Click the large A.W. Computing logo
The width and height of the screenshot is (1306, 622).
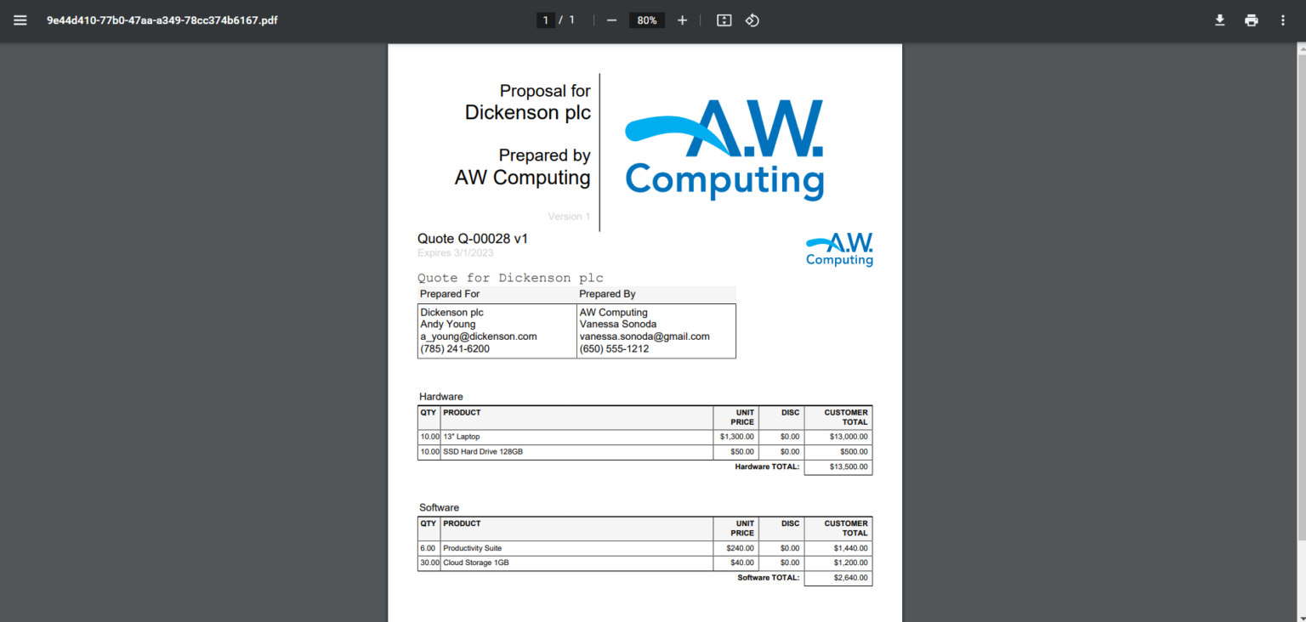pyautogui.click(x=724, y=150)
